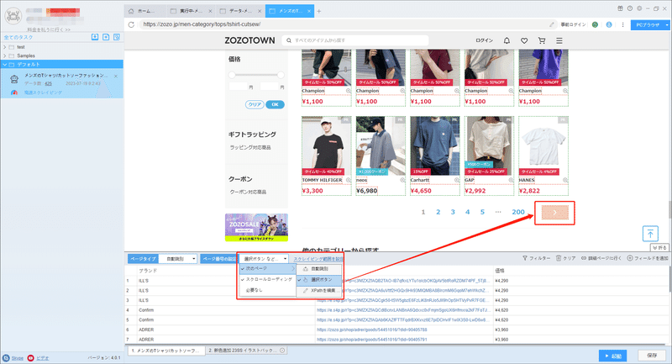Open the ZOZOTOWN hamburger menu
Image resolution: width=672 pixels, height=364 pixels.
point(559,40)
